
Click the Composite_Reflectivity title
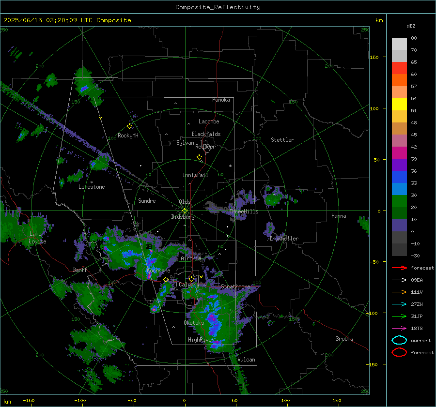[218, 7]
